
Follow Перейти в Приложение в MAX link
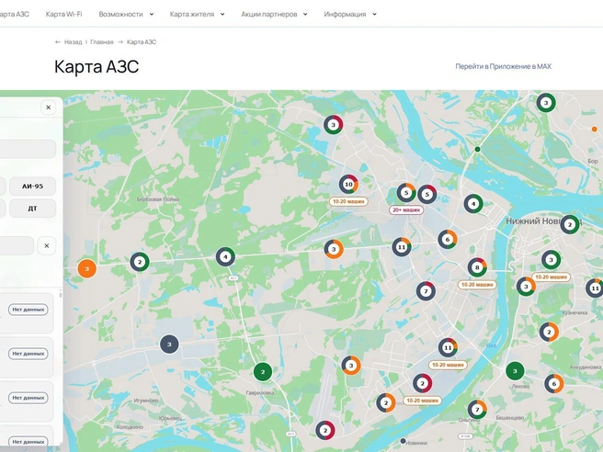503,66
